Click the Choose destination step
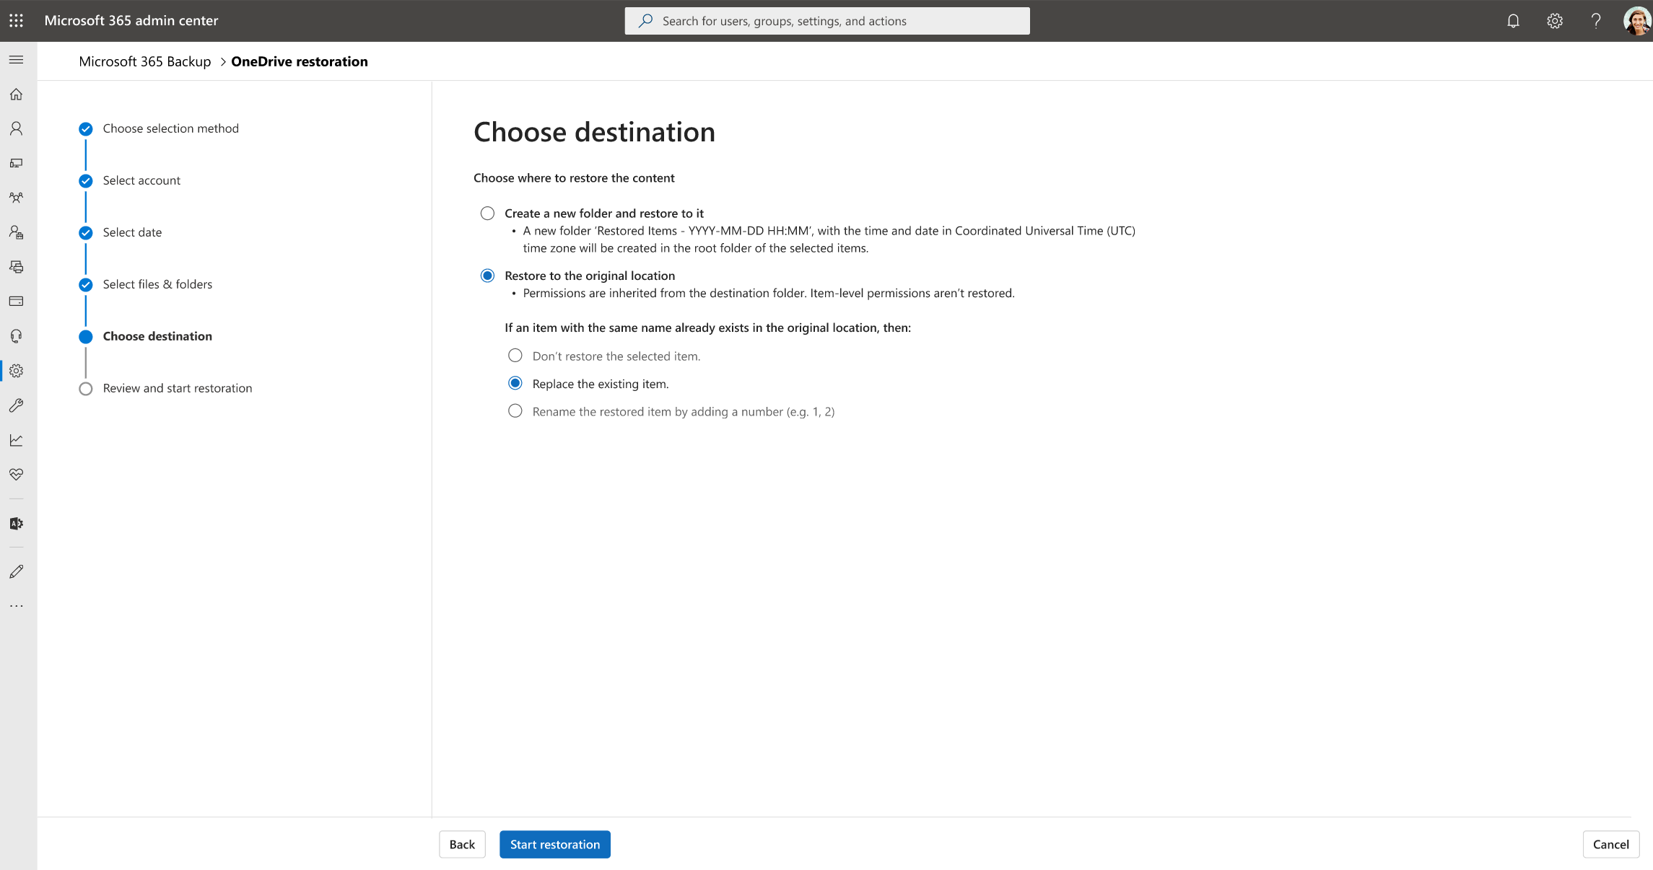Image resolution: width=1653 pixels, height=870 pixels. tap(157, 336)
